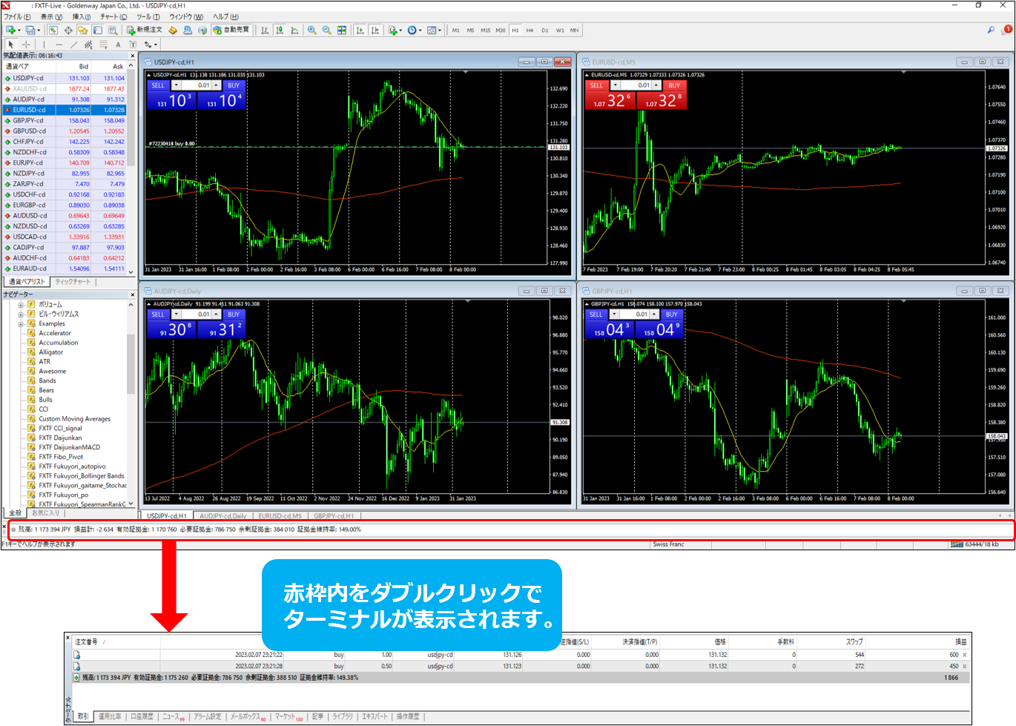This screenshot has width=1016, height=726.
Task: Expand the ボリューム indicator folder
Action: 21,305
